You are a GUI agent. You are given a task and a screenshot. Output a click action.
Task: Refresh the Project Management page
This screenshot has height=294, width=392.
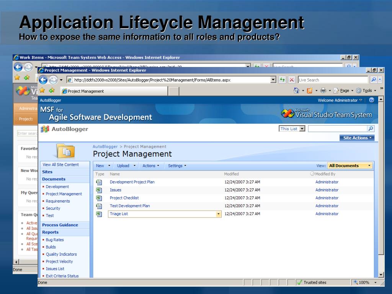[282, 80]
